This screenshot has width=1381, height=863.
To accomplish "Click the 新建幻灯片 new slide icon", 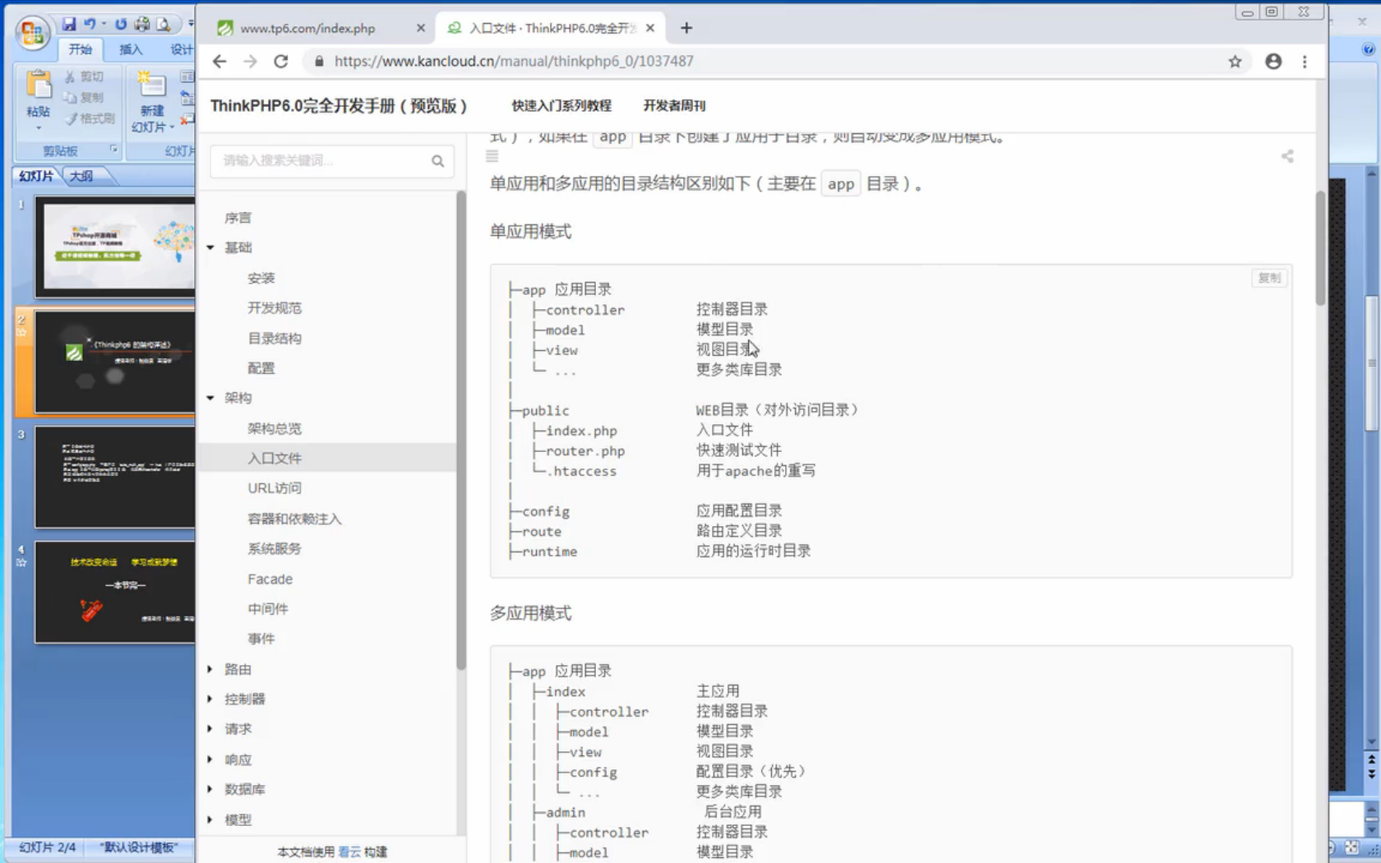I will point(152,85).
